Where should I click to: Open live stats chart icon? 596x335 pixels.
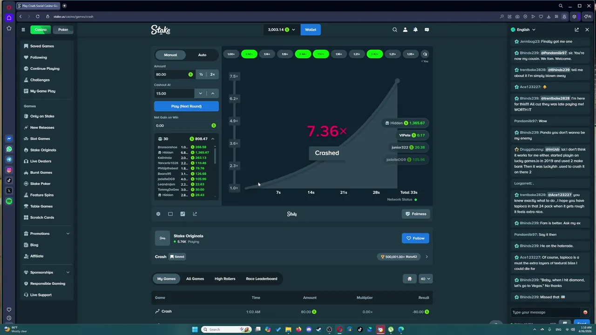click(x=183, y=214)
